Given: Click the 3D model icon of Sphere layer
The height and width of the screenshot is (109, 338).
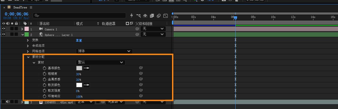Looking at the screenshot, I should click(x=41, y=34).
